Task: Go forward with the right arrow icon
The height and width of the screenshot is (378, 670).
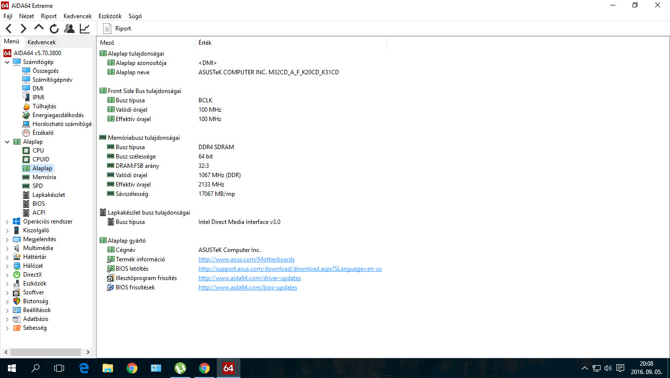Action: [23, 29]
